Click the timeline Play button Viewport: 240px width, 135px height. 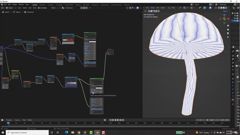tap(118, 120)
